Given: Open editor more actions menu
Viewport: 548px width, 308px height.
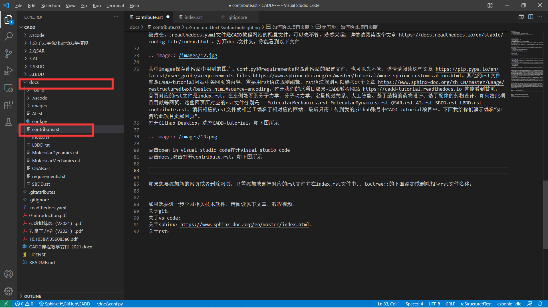Looking at the screenshot, I should [x=540, y=17].
